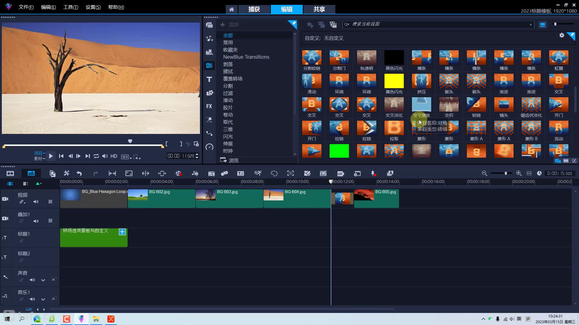Open transition customize gear settings
Image resolution: width=579 pixels, height=325 pixels.
pos(562,35)
